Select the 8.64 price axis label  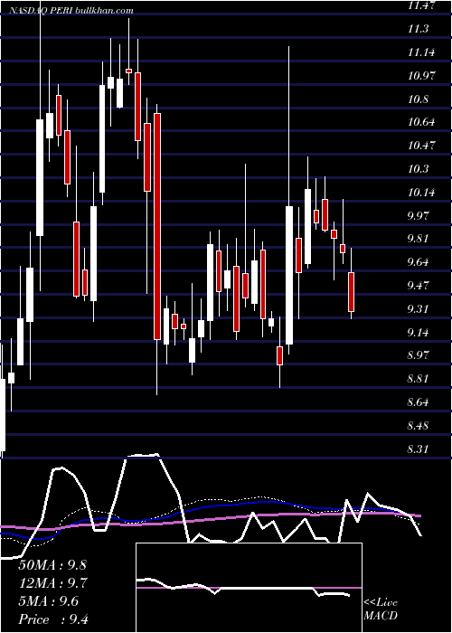(x=419, y=402)
